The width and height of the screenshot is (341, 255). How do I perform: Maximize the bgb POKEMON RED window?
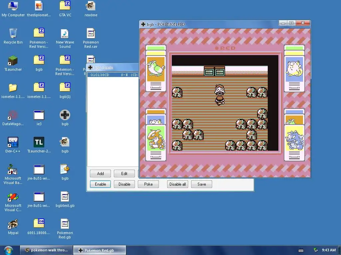(x=291, y=23)
